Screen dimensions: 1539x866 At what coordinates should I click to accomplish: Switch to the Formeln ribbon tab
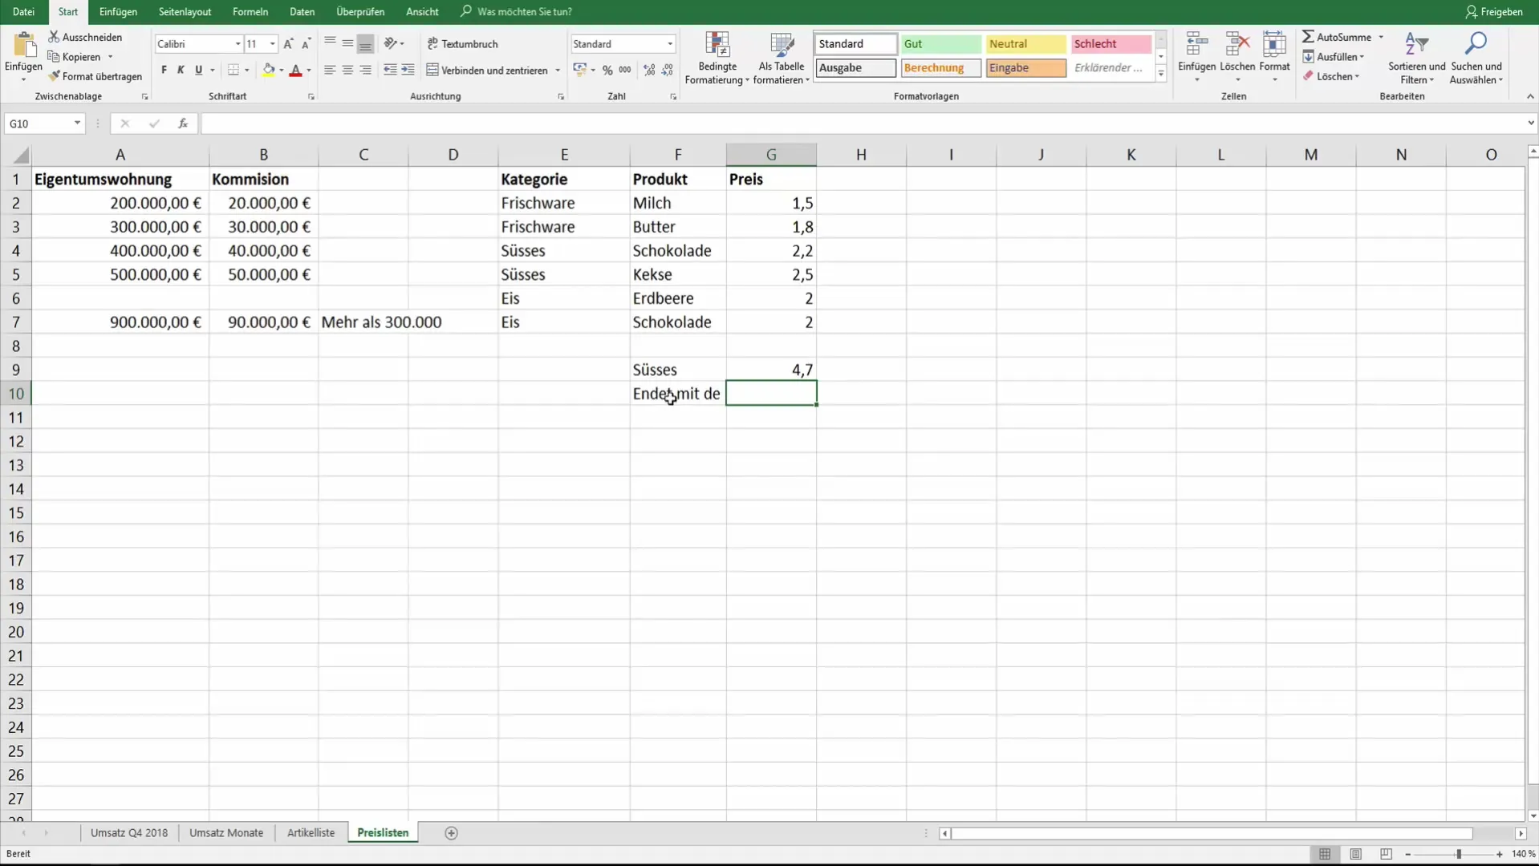pyautogui.click(x=250, y=12)
